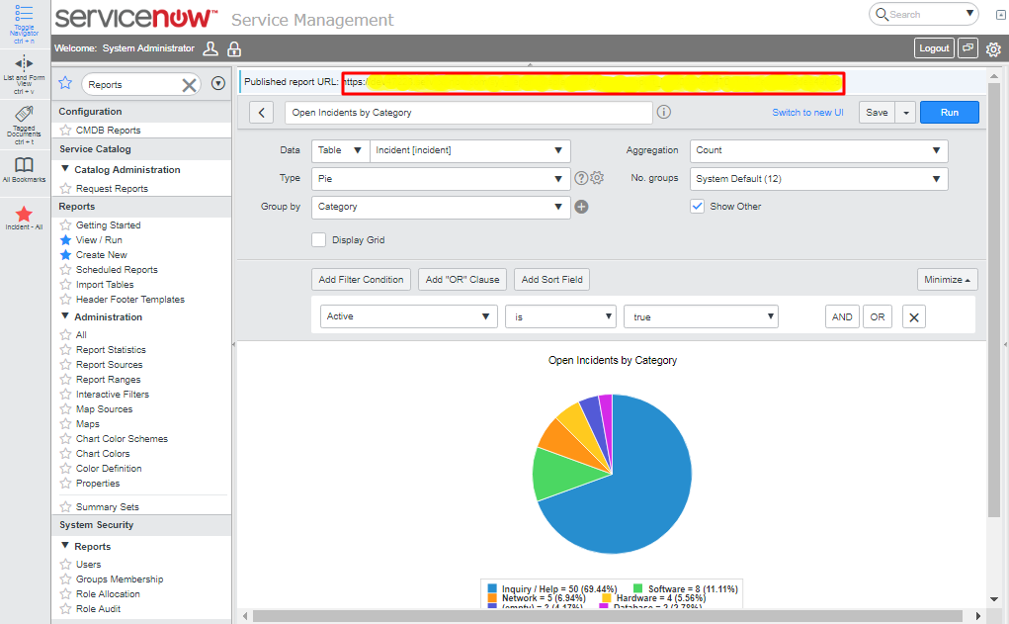
Task: Open the Type dropdown showing Pie
Action: [x=441, y=179]
